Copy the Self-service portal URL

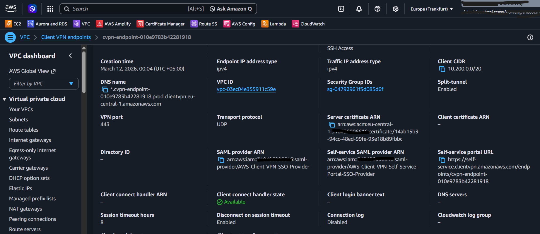[x=442, y=160]
